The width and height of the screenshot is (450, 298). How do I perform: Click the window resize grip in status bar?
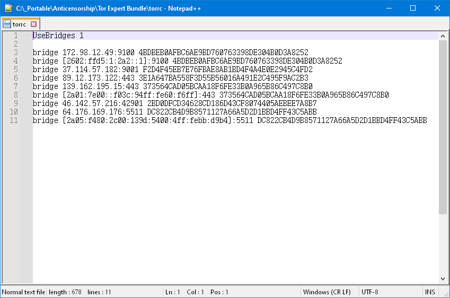pyautogui.click(x=446, y=294)
